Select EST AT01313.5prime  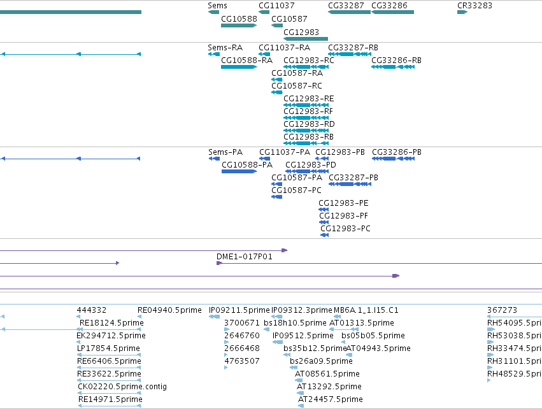[x=343, y=329]
